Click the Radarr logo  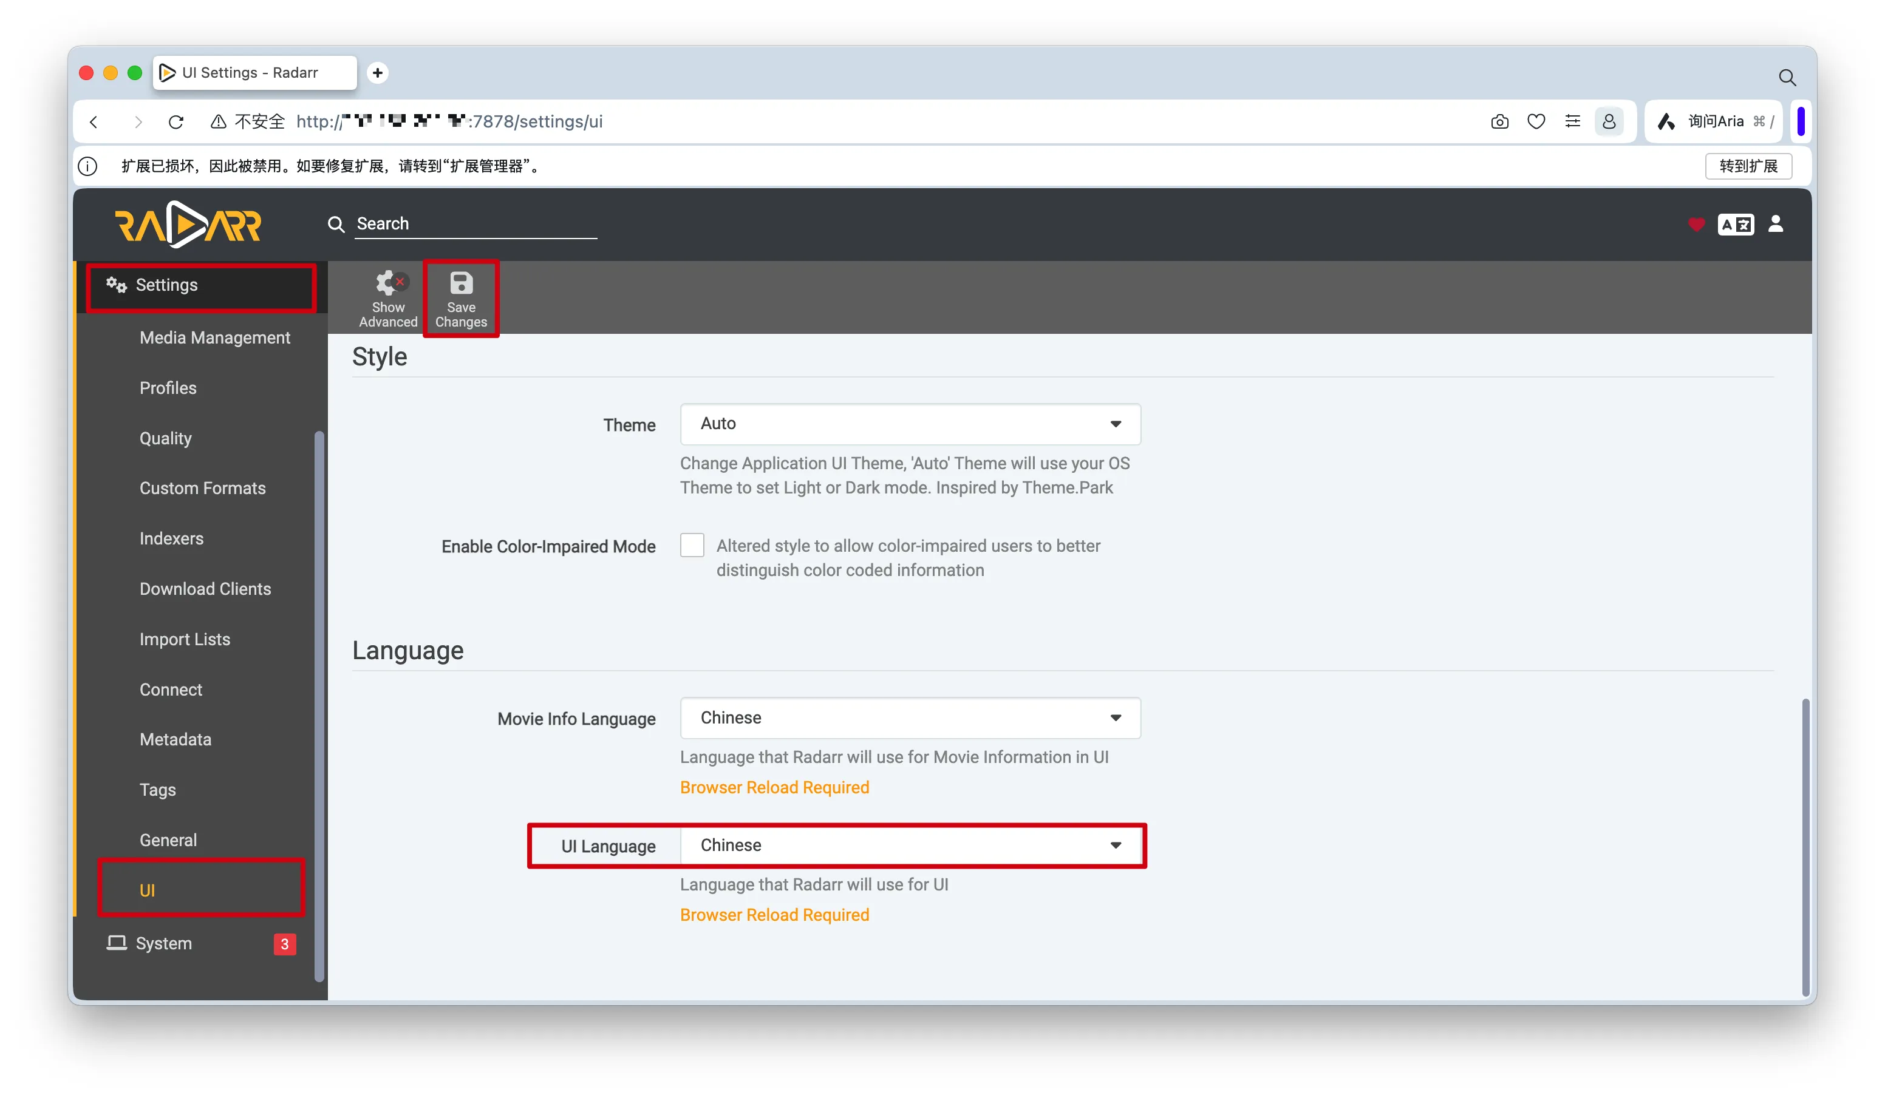click(188, 224)
